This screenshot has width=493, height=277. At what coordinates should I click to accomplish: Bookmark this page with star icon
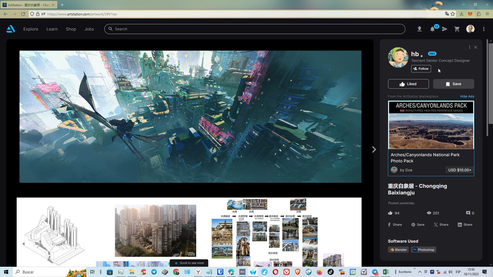pos(453,14)
